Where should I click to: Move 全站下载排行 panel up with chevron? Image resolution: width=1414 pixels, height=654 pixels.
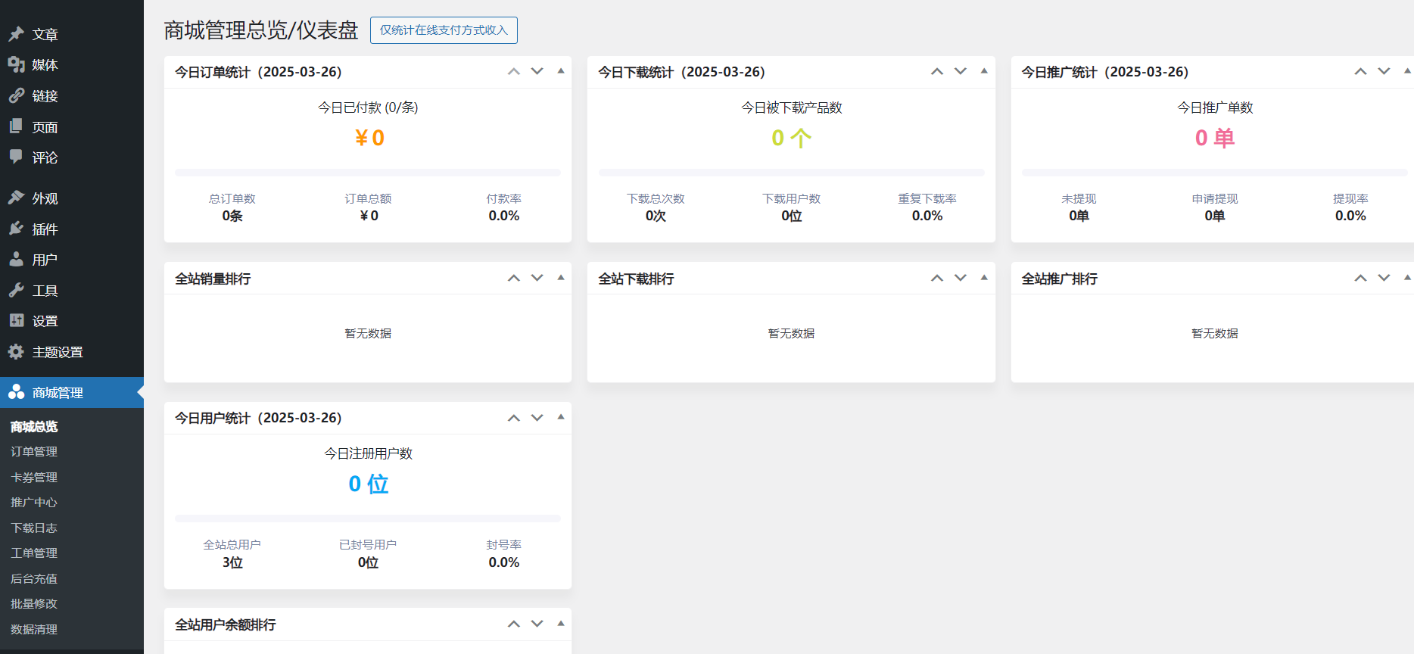[x=937, y=278]
